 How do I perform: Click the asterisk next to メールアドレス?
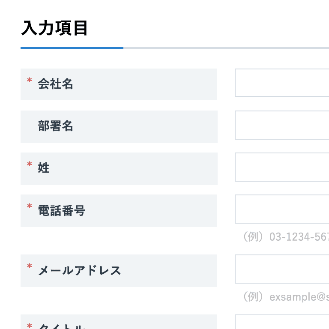pyautogui.click(x=30, y=267)
